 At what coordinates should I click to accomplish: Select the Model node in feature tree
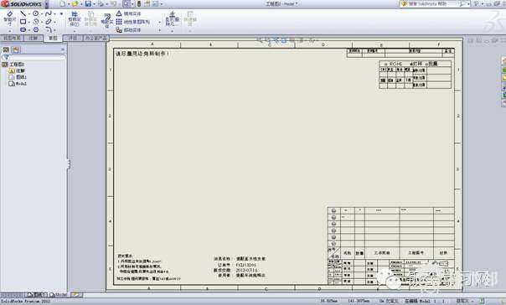(x=18, y=84)
